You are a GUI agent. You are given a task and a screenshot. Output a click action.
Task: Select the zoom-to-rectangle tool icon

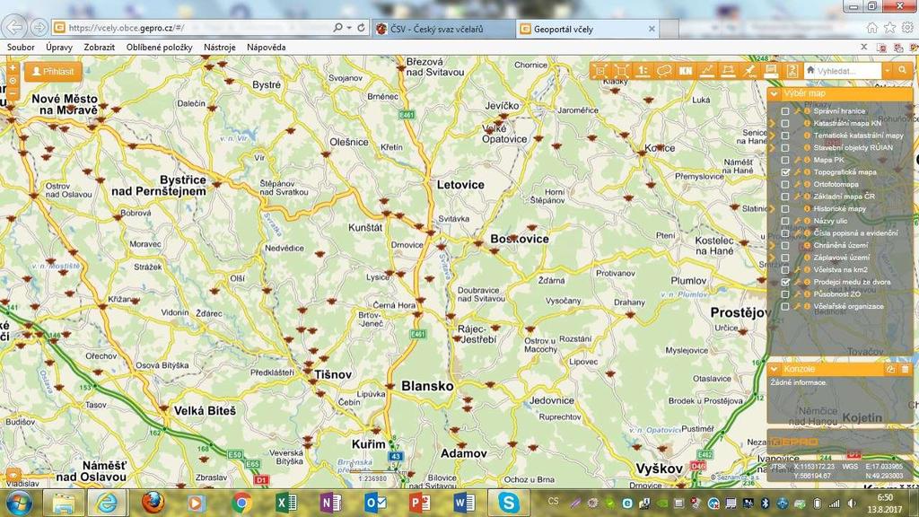pyautogui.click(x=621, y=71)
